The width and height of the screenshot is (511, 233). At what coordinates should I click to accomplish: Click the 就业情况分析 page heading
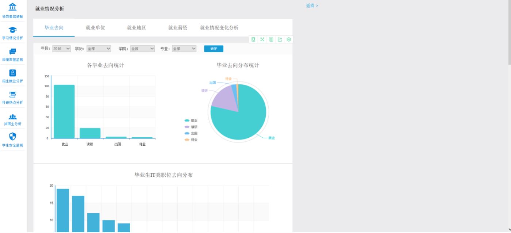pos(50,9)
